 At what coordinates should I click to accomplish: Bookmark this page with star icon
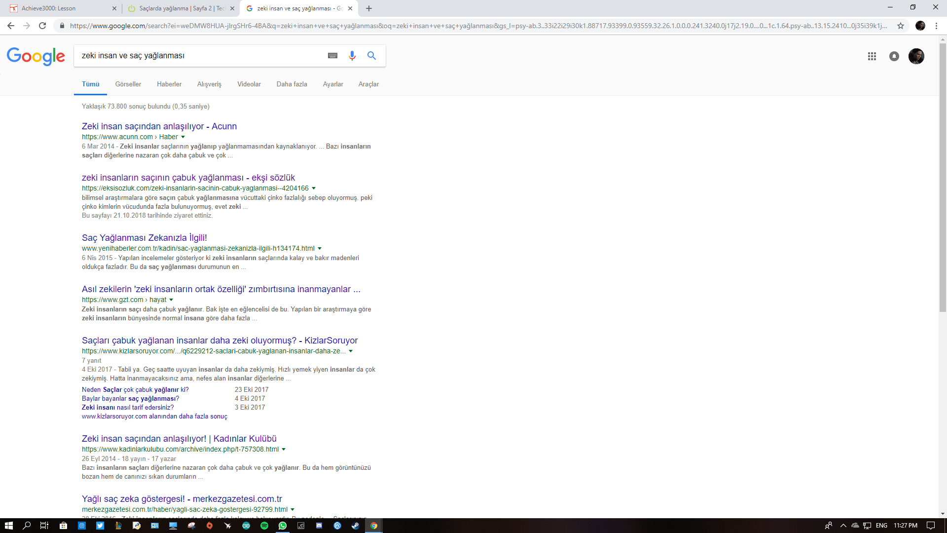901,26
